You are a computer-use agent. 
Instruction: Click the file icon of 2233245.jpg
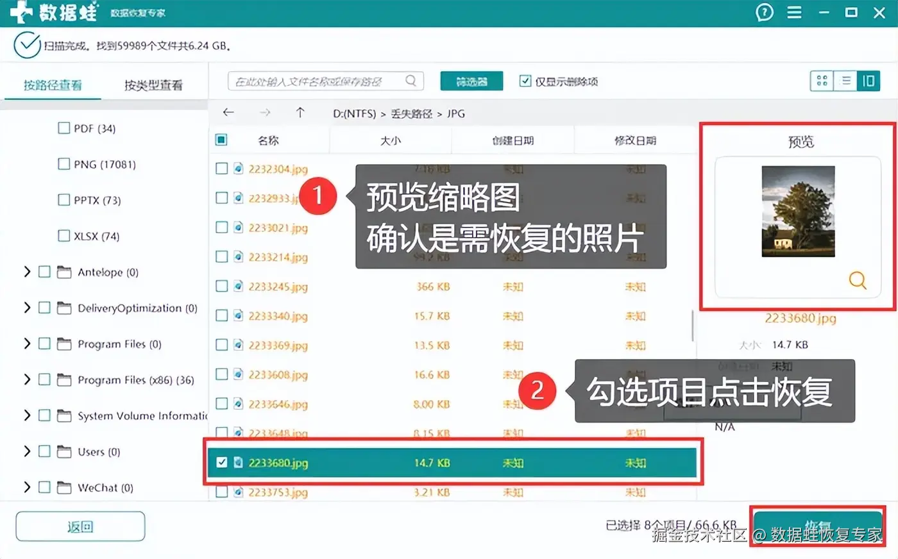pos(238,287)
